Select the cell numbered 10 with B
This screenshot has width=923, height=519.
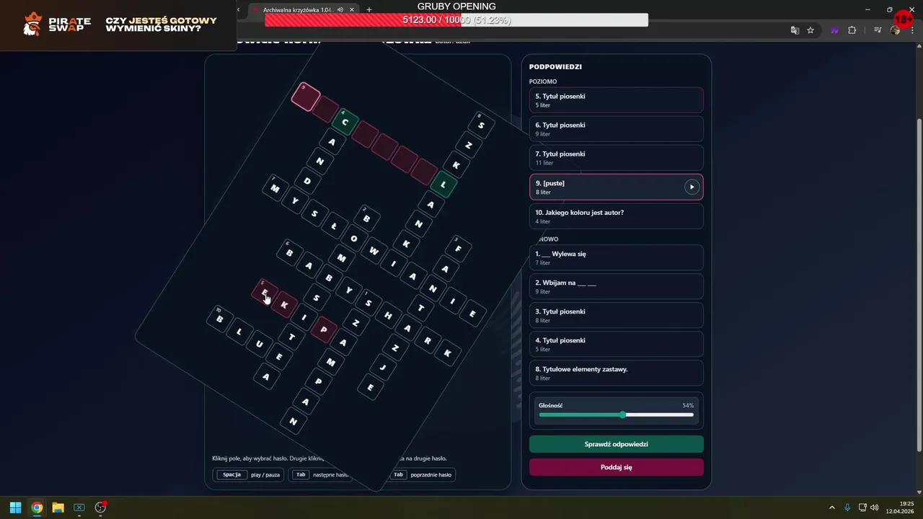(x=219, y=319)
